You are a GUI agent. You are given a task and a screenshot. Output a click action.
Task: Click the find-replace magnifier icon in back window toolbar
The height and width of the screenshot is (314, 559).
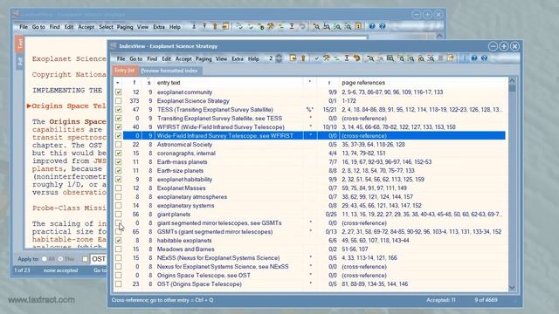point(327,27)
